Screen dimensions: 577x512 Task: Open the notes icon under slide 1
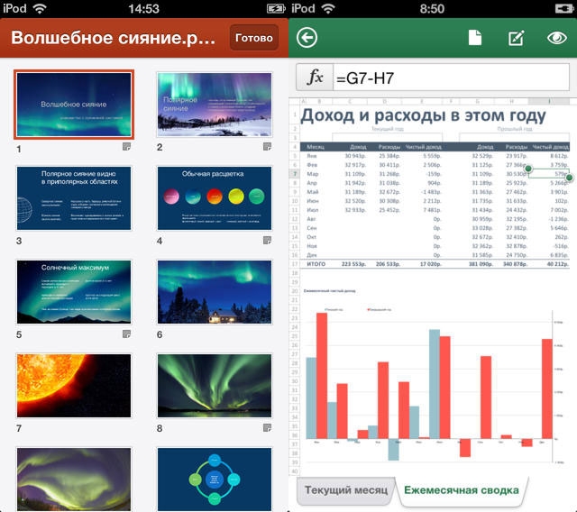(x=127, y=146)
